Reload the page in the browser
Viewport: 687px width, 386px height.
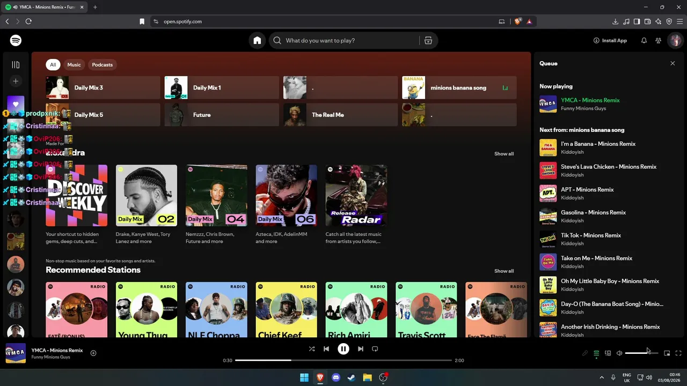click(x=28, y=21)
